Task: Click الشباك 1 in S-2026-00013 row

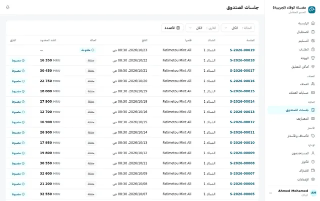Action: 209,112
